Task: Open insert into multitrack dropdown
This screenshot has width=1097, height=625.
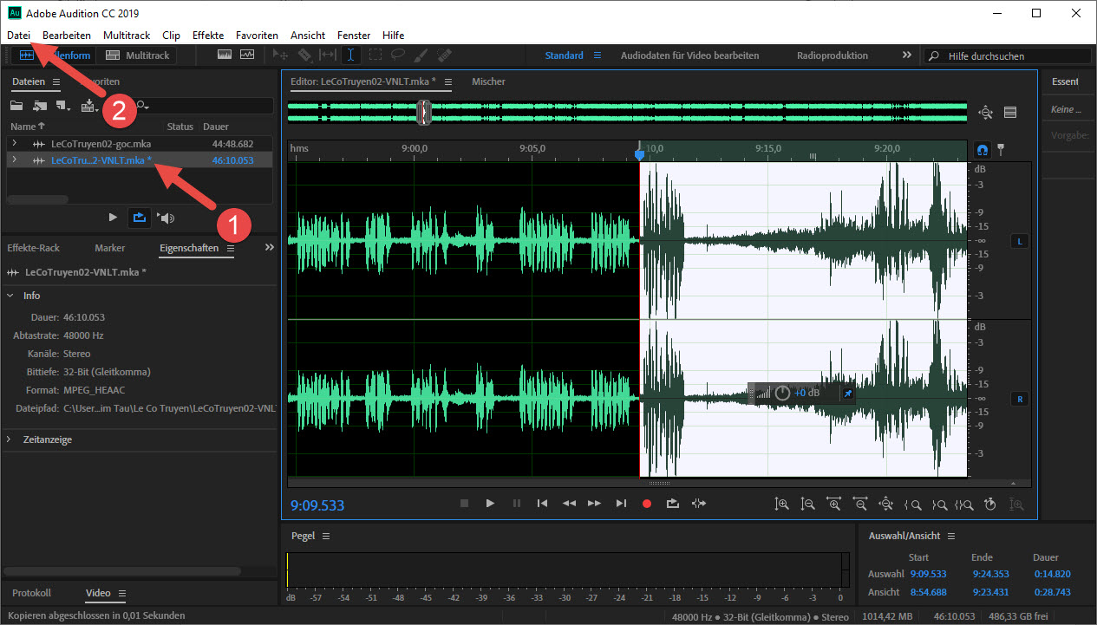Action: 90,106
